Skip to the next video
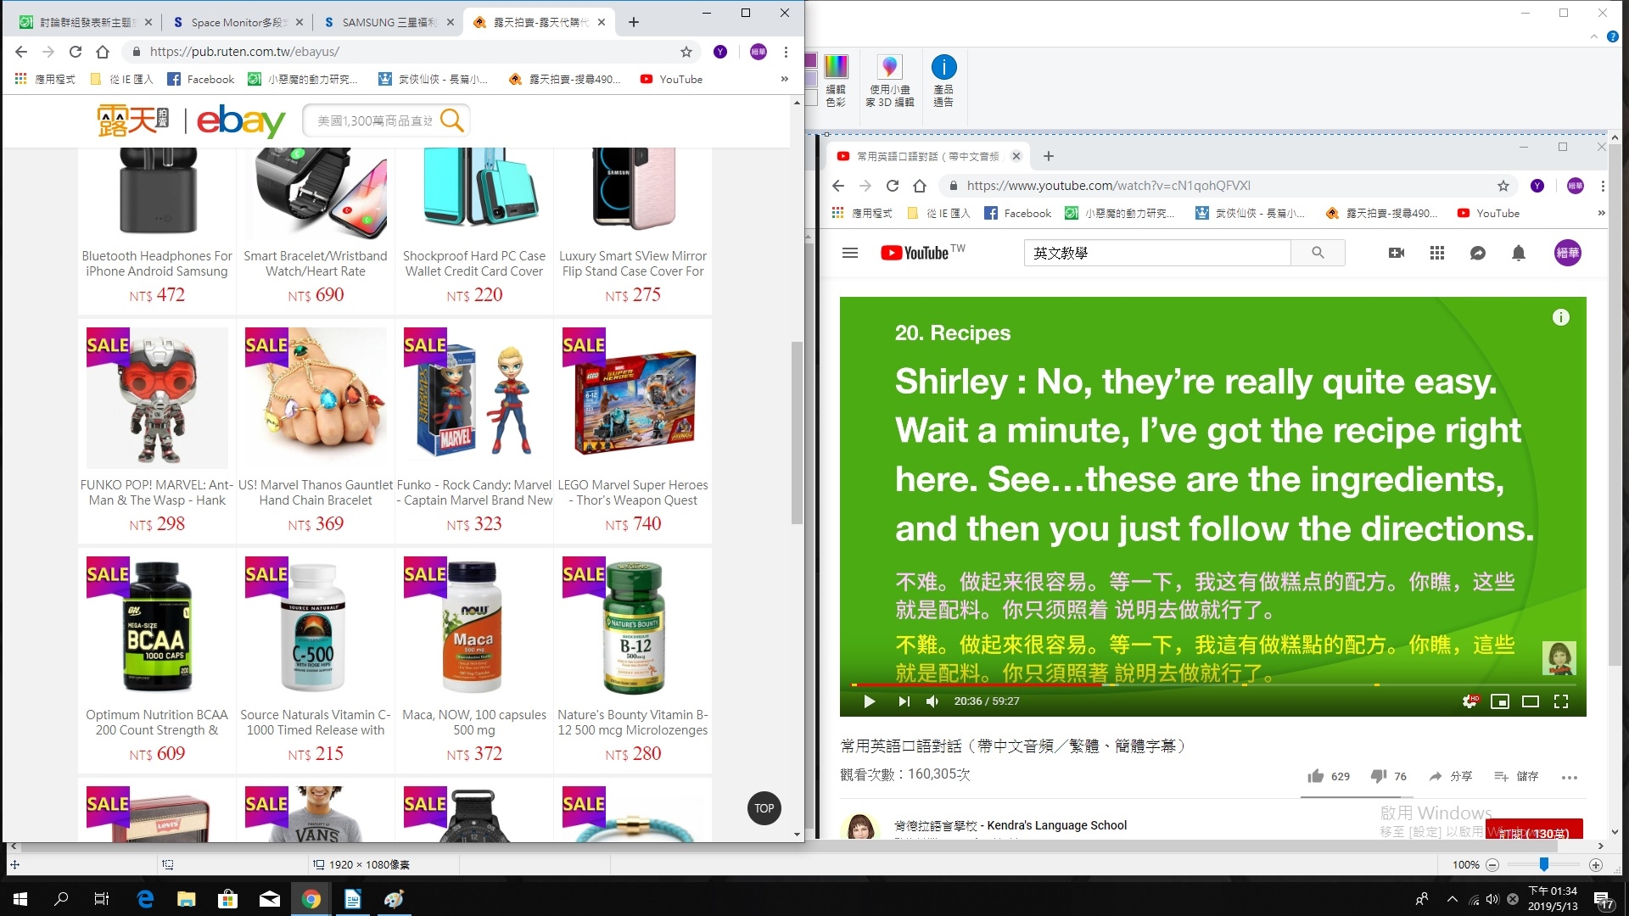 pyautogui.click(x=904, y=701)
